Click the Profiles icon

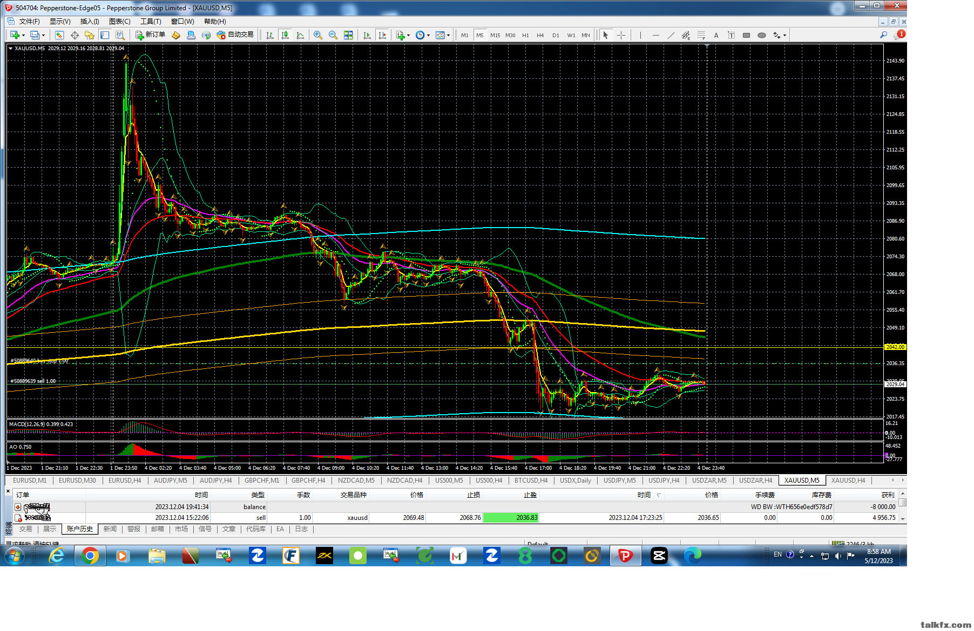[35, 35]
